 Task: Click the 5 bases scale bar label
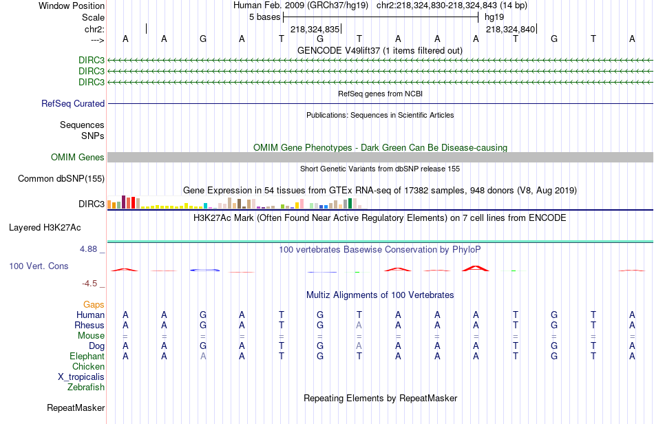(x=265, y=17)
